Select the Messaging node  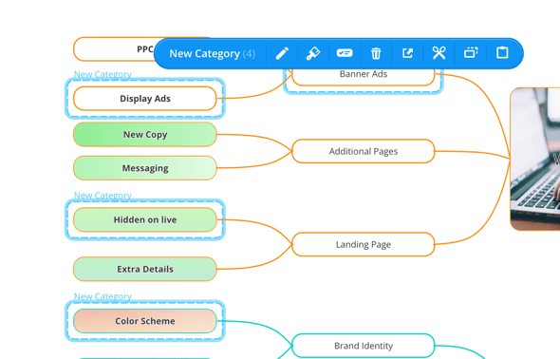[145, 168]
